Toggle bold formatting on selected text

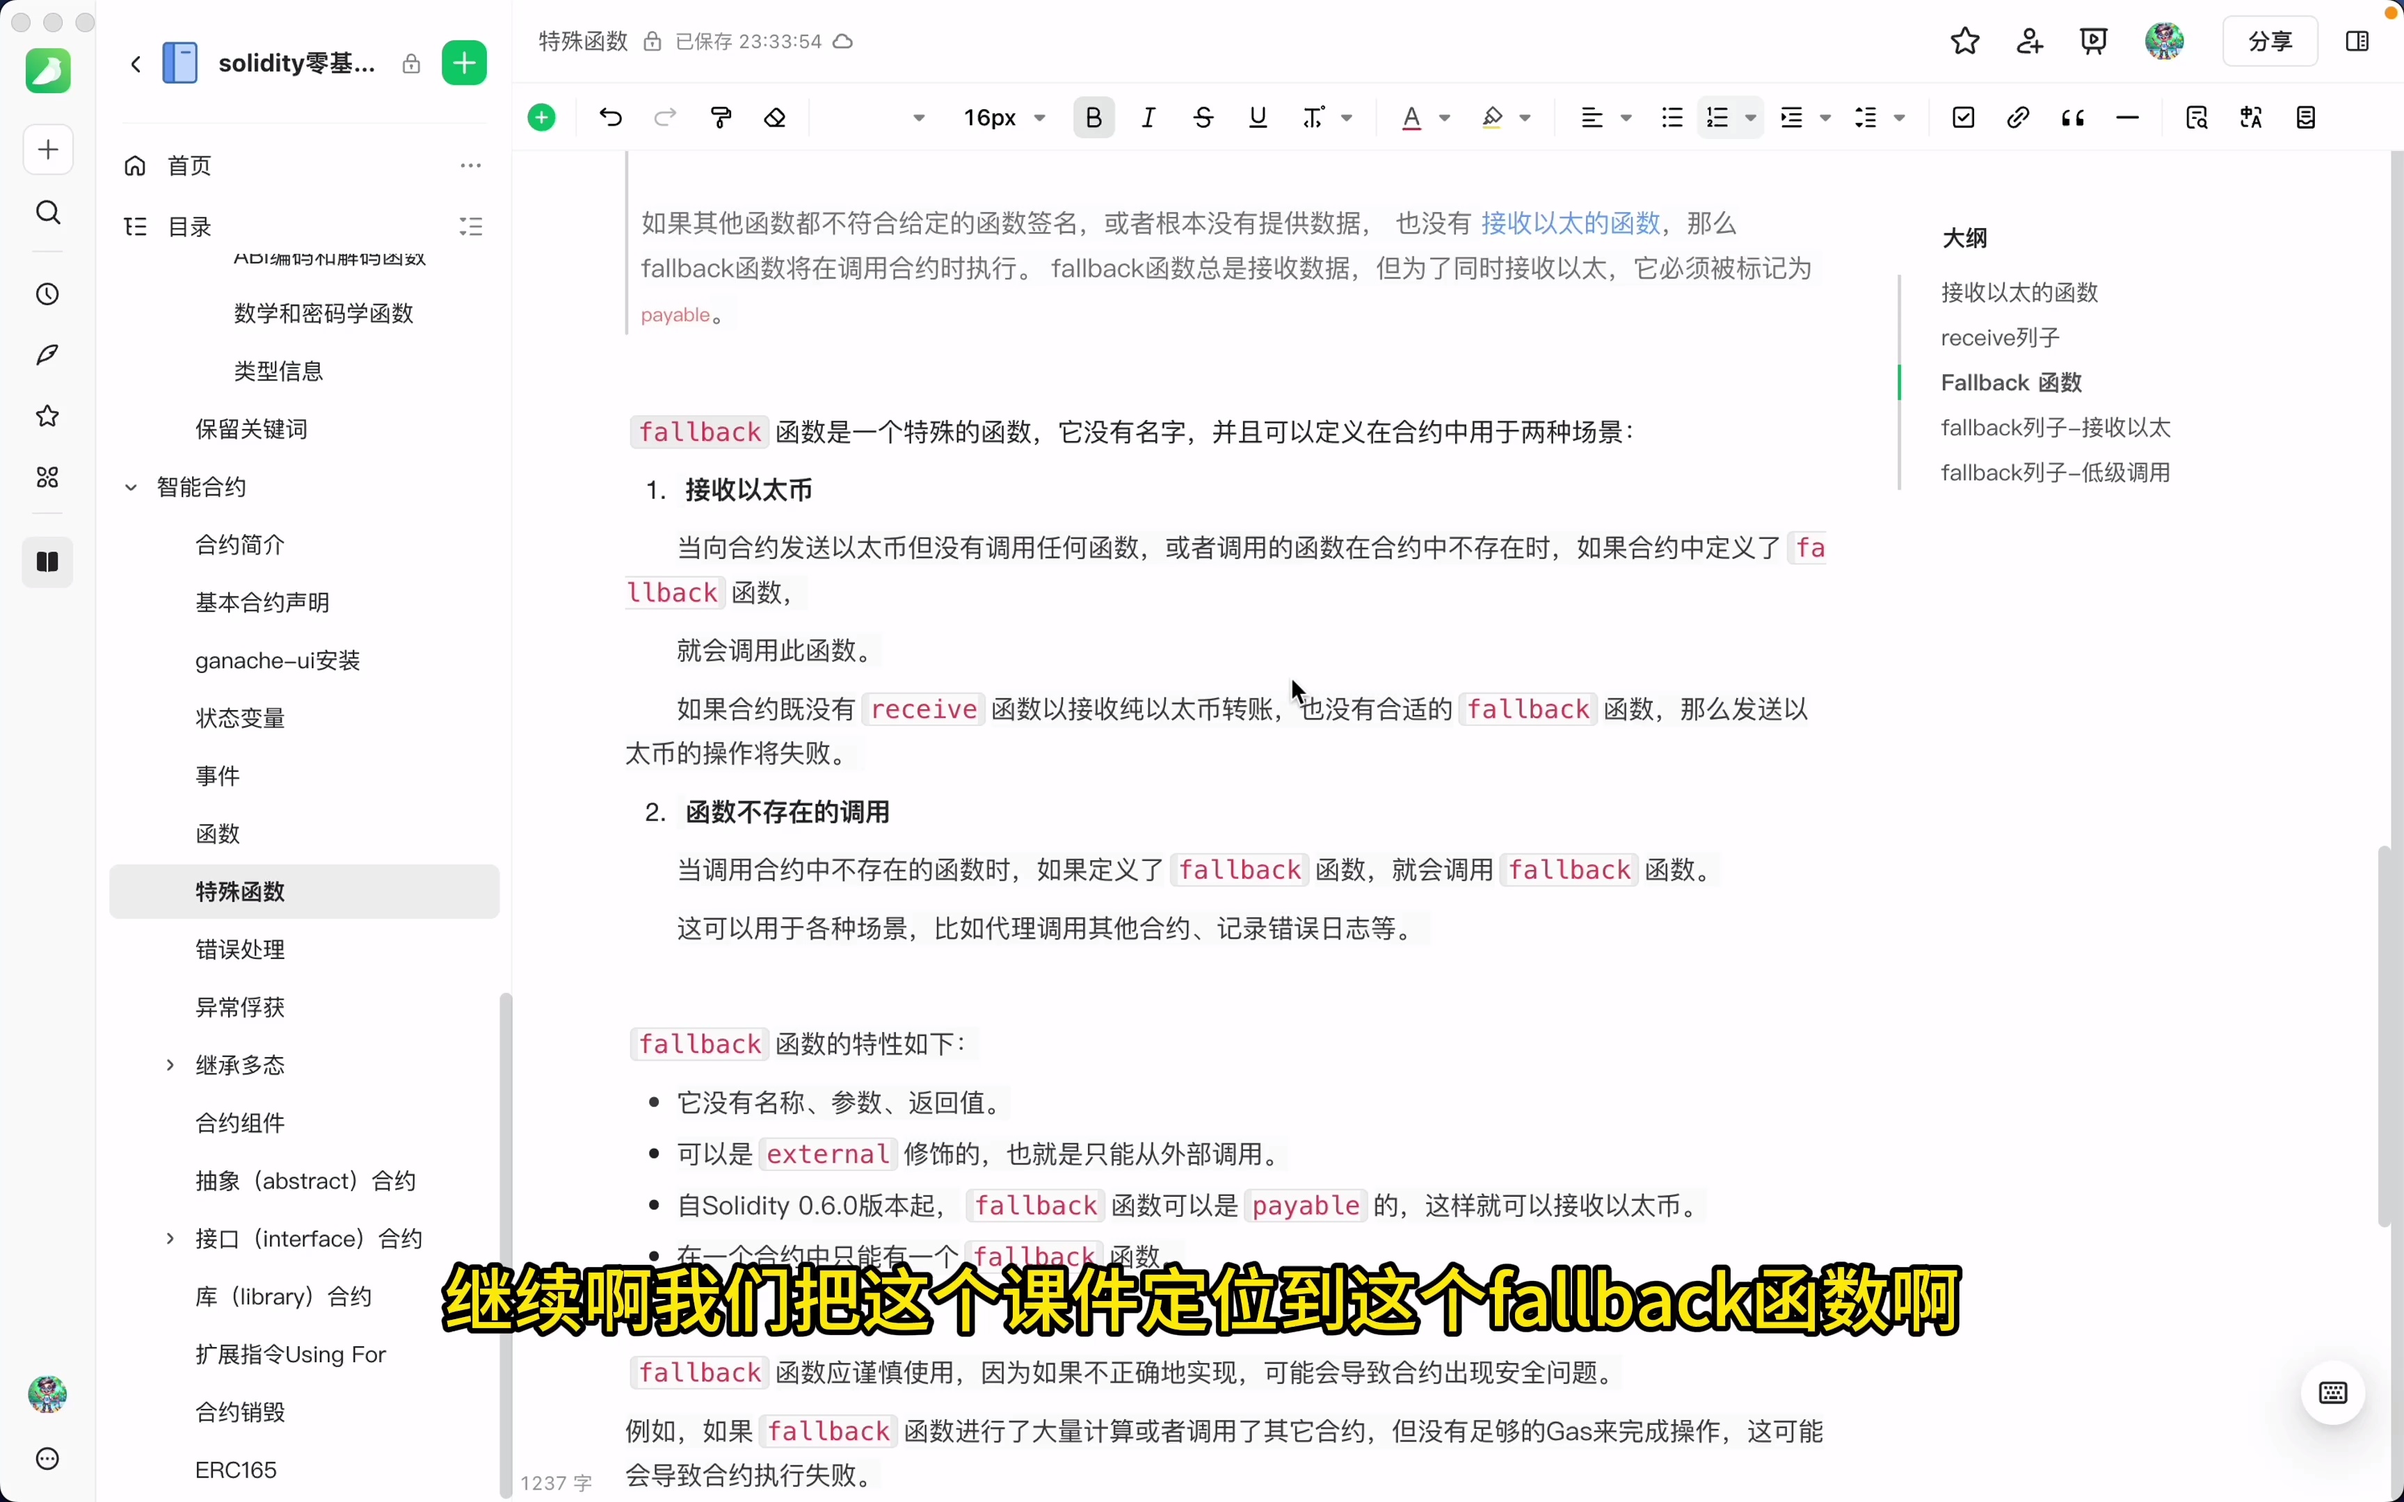tap(1093, 118)
